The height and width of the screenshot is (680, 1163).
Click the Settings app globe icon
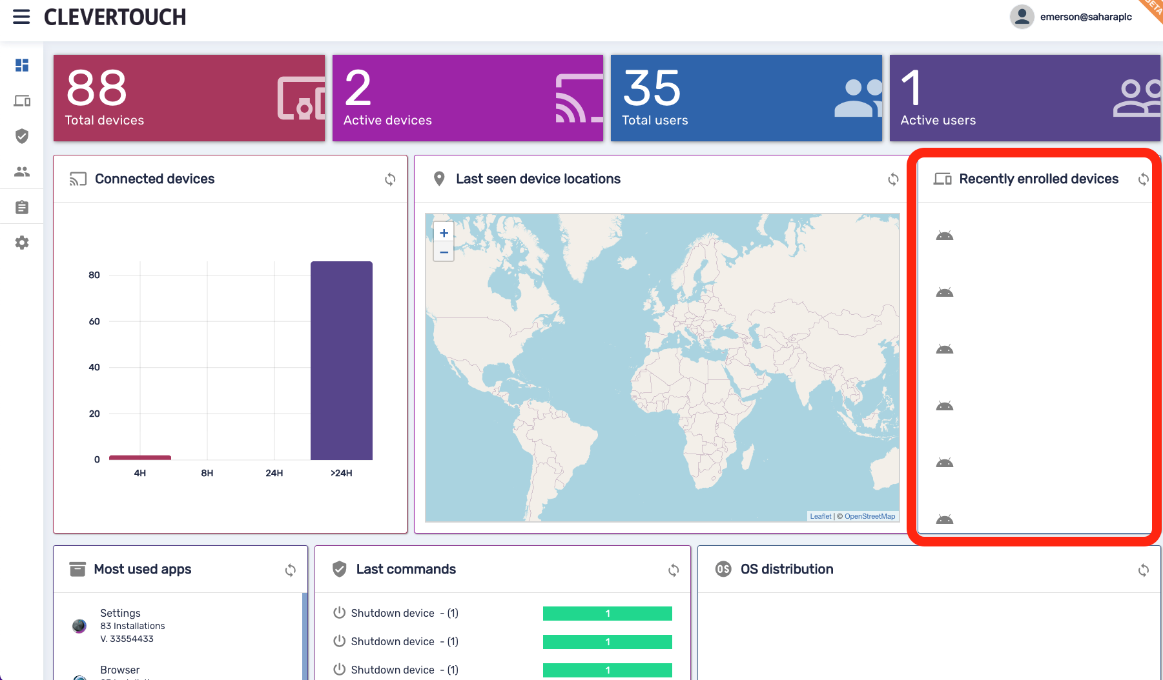(79, 626)
